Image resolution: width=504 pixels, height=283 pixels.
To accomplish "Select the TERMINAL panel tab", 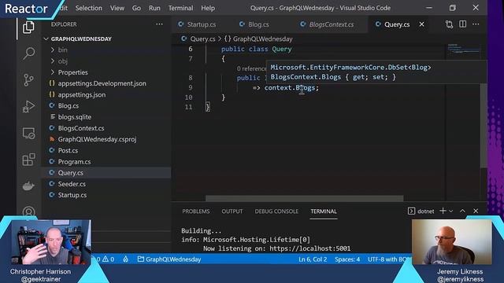I will pos(324,211).
